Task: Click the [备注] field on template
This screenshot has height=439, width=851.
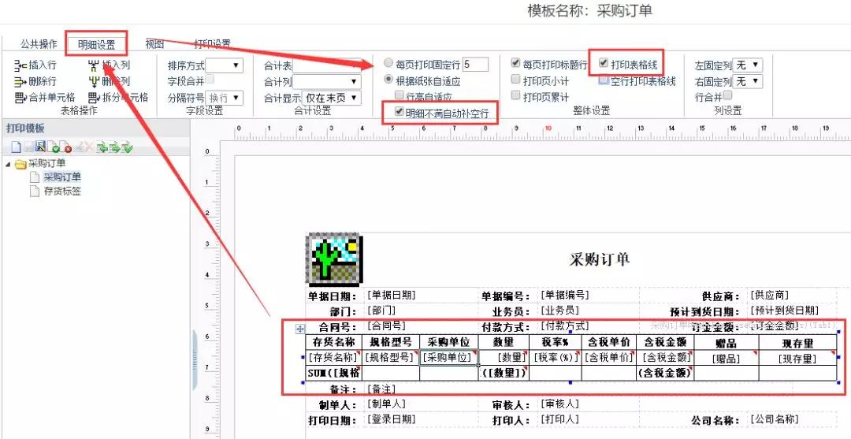Action: pos(381,389)
